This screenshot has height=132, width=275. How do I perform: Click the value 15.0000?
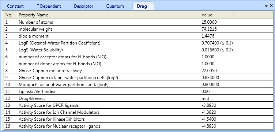pos(209,22)
